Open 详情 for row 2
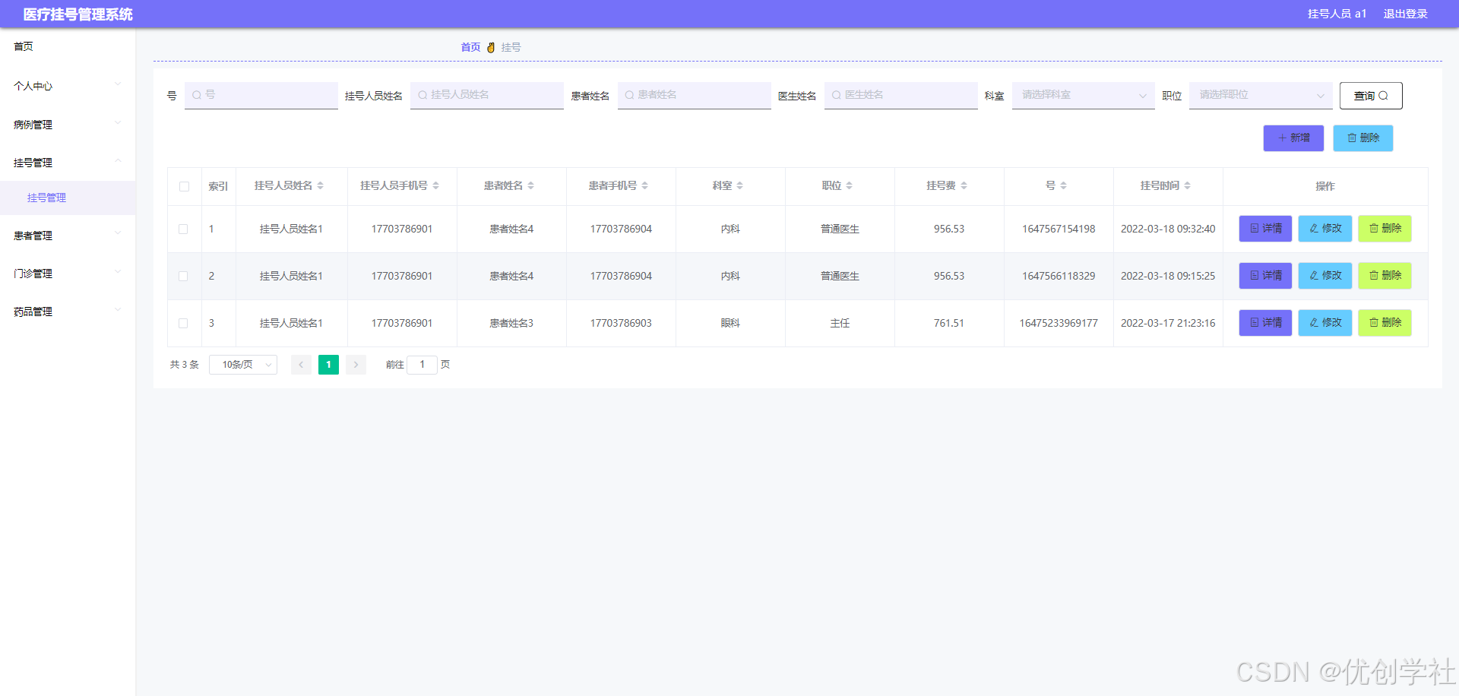The image size is (1459, 696). click(x=1265, y=276)
